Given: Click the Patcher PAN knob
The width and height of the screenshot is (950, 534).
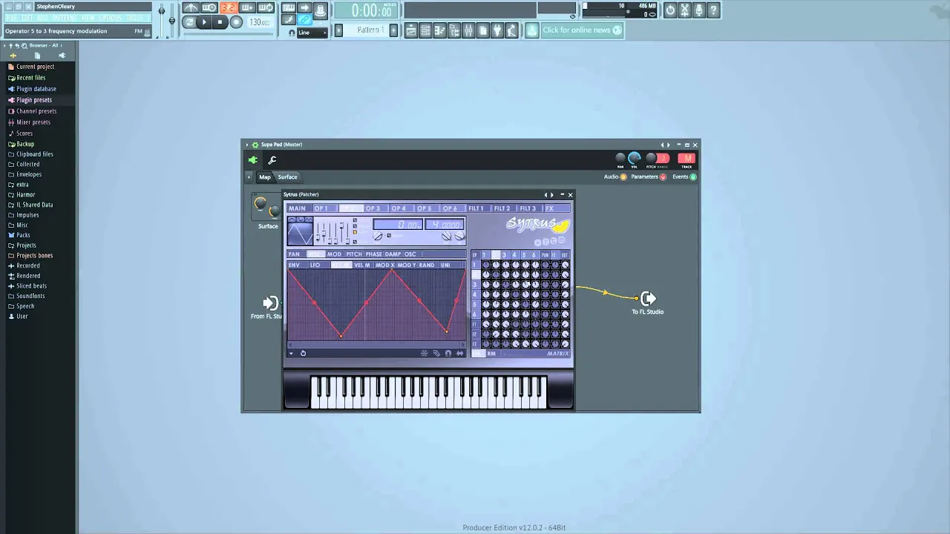Looking at the screenshot, I should [620, 158].
